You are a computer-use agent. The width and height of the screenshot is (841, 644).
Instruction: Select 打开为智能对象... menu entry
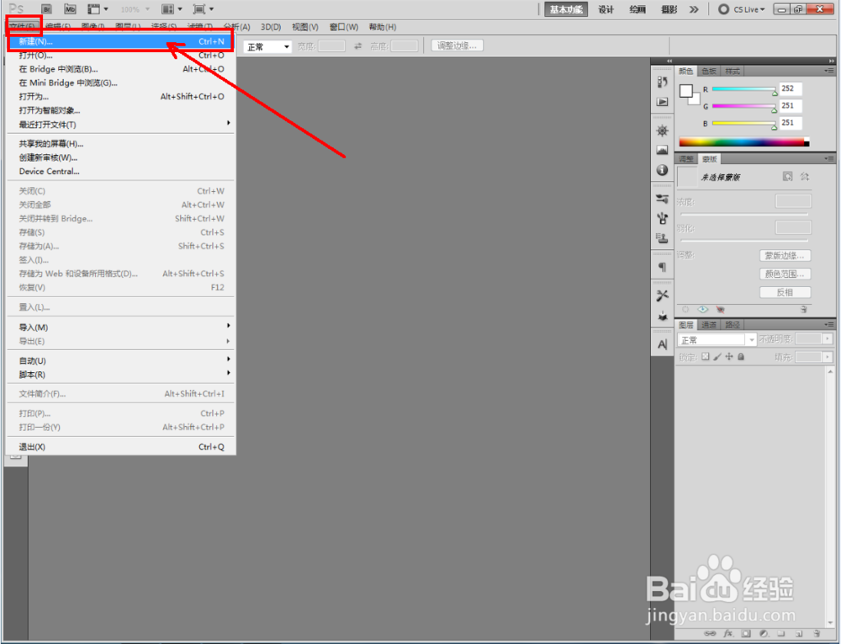(x=121, y=110)
